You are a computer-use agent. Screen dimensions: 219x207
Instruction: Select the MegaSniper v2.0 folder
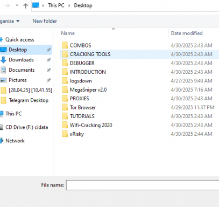point(88,89)
